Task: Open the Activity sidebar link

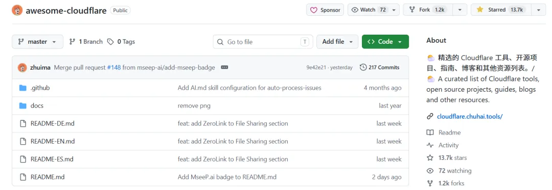Action: click(449, 145)
